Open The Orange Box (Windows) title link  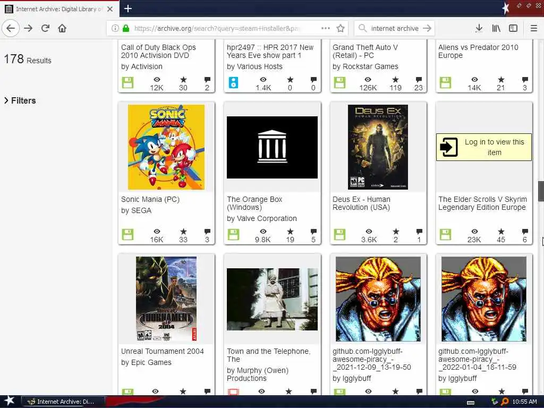click(x=254, y=203)
